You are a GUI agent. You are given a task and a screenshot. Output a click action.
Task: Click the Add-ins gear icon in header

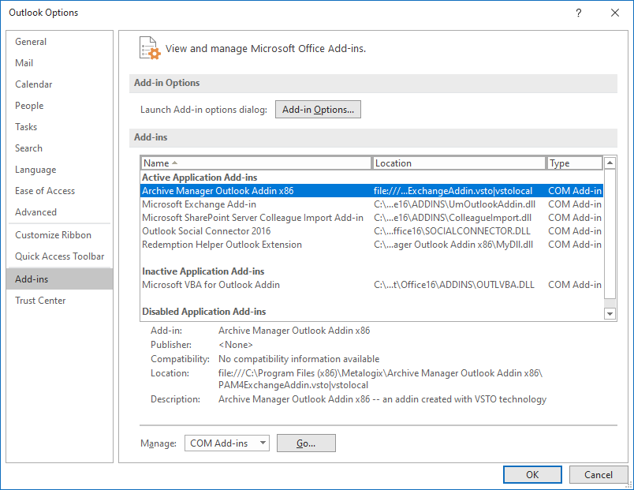point(149,48)
